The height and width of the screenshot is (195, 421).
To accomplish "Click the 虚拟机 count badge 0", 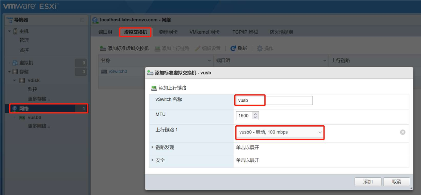I will pyautogui.click(x=81, y=63).
